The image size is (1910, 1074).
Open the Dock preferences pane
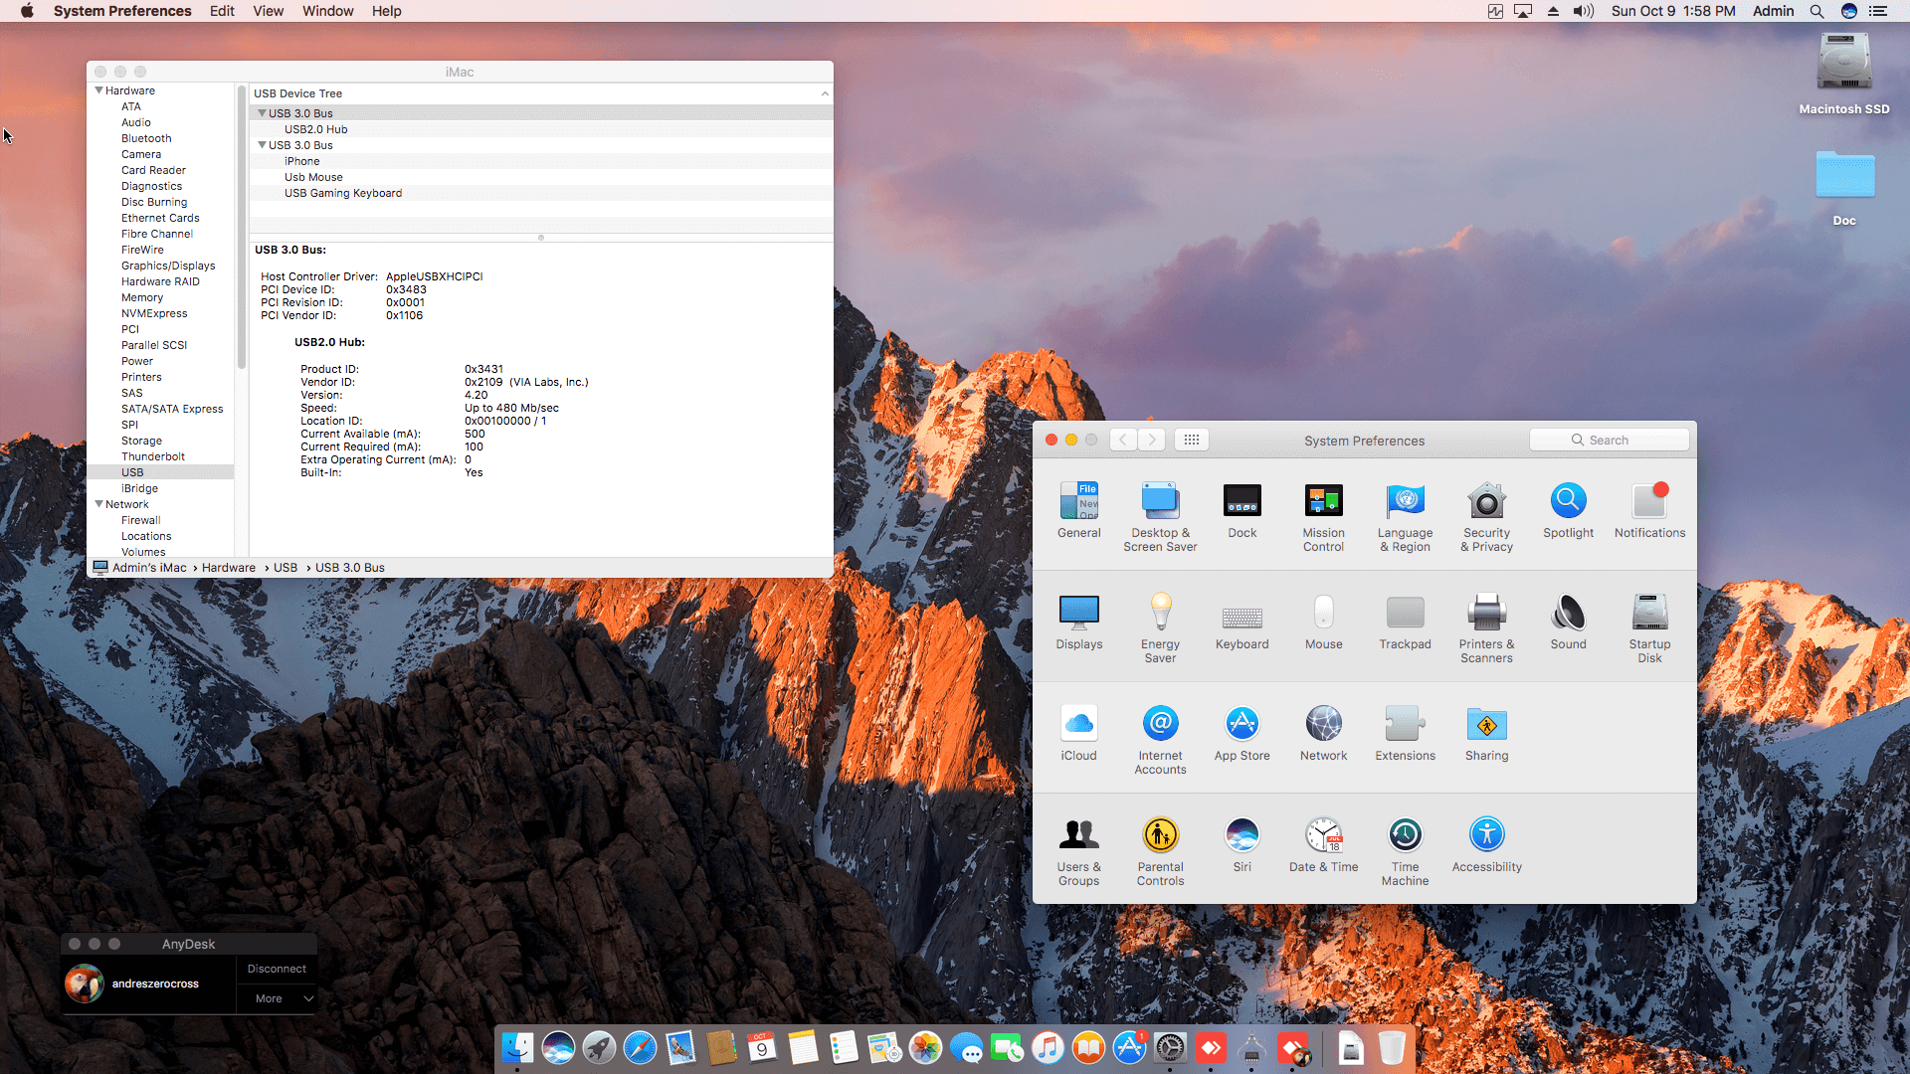pyautogui.click(x=1241, y=511)
